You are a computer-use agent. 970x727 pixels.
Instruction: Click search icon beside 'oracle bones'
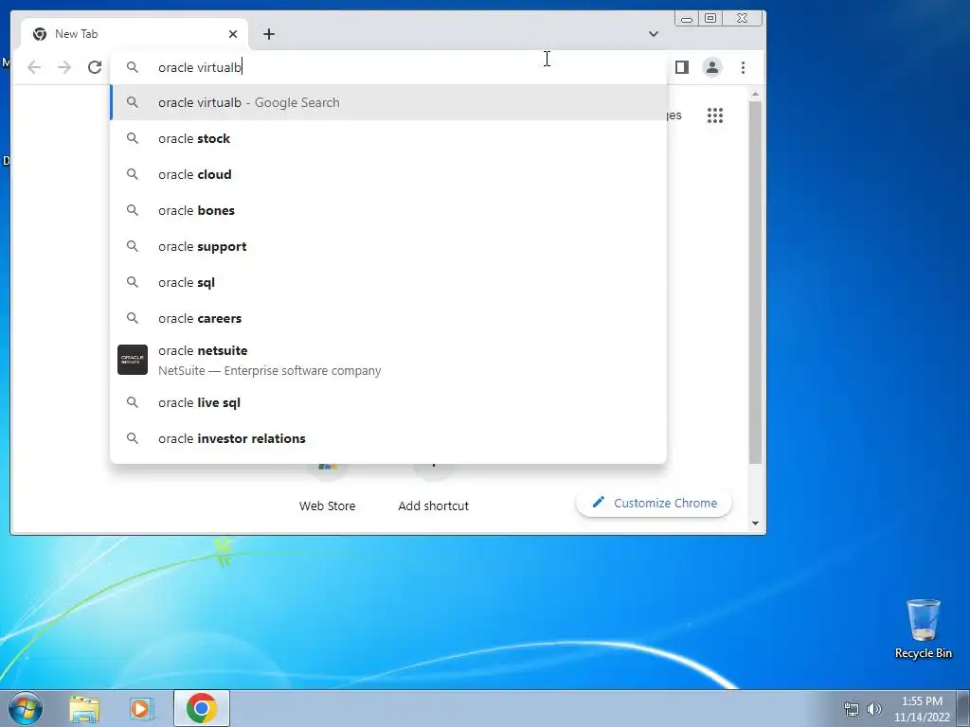pyautogui.click(x=133, y=210)
